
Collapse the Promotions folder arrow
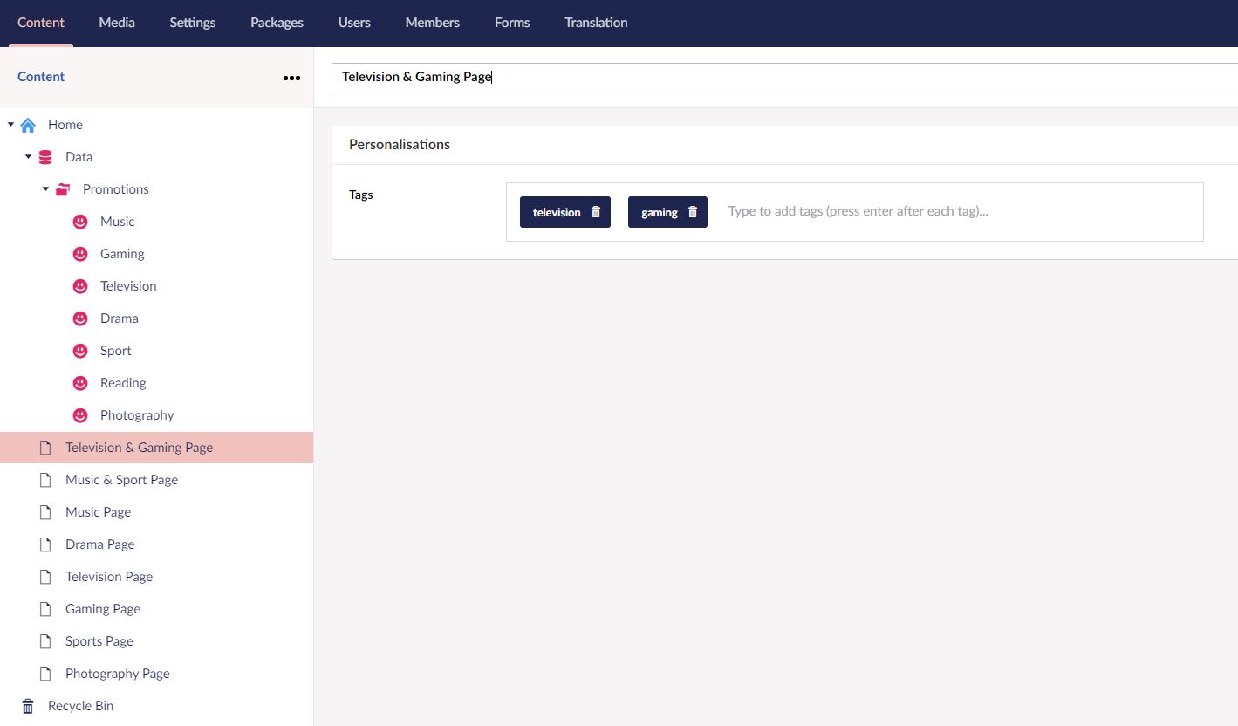coord(45,189)
